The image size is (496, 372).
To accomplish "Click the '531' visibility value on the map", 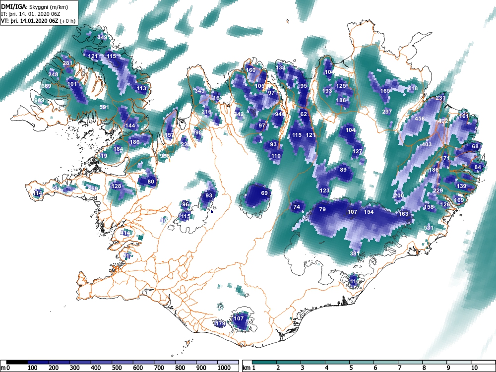I will (x=429, y=228).
